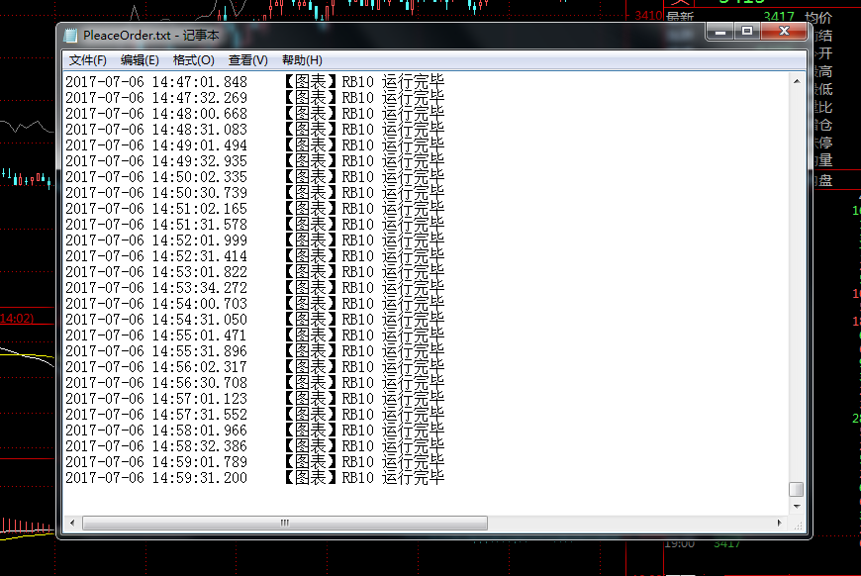Minimize the Notepad window

(720, 32)
